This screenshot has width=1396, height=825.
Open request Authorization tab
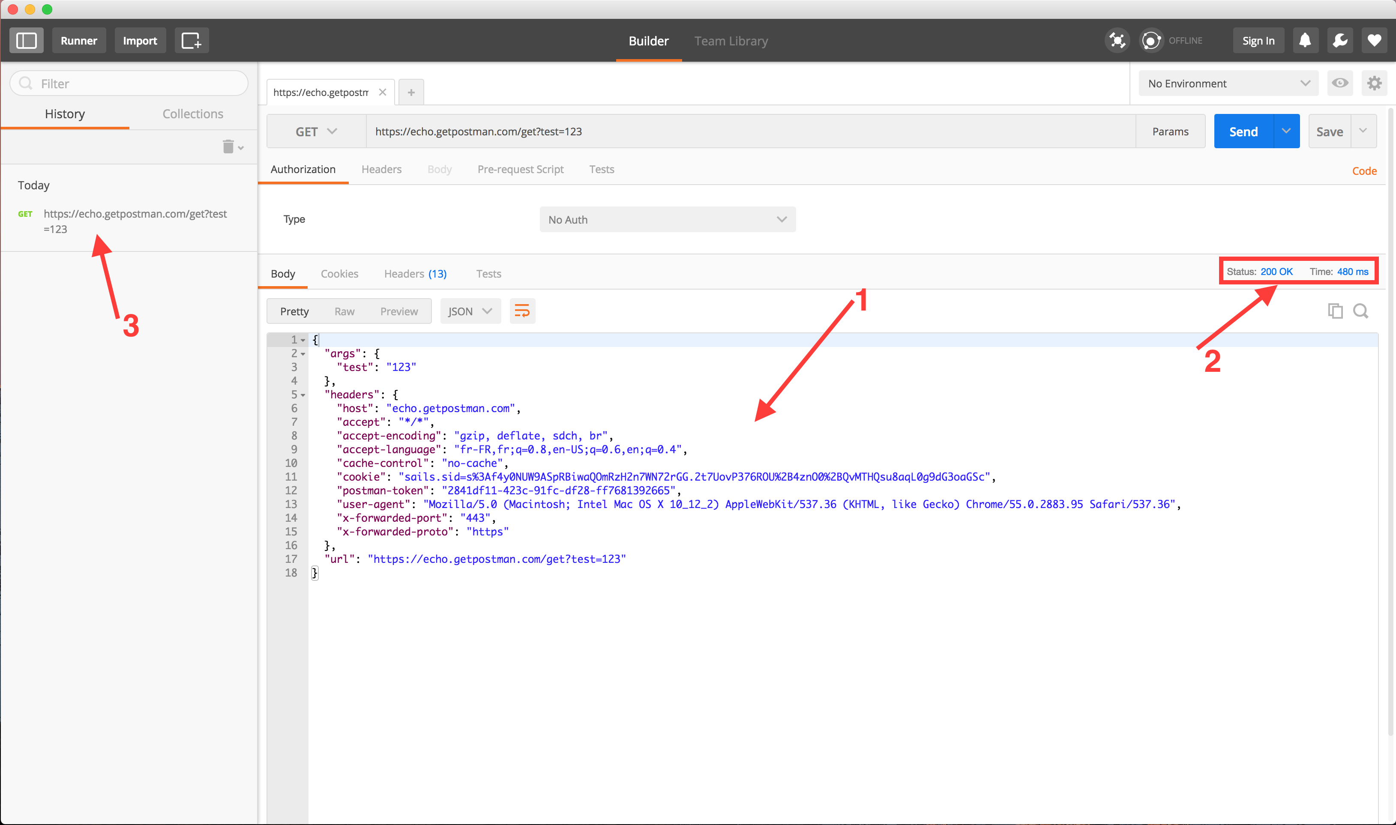click(x=303, y=170)
